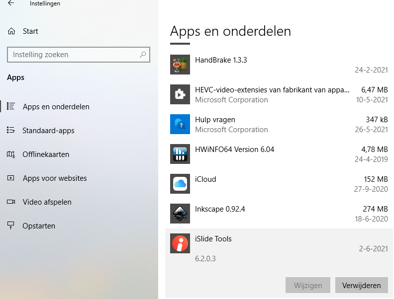Select the Hulp vragen app name

215,120
